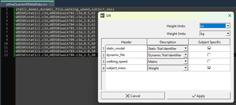The width and height of the screenshot is (236, 105).
Task: Expand Dynamic Trial Identifier description dropdown
Action: pos(186,55)
